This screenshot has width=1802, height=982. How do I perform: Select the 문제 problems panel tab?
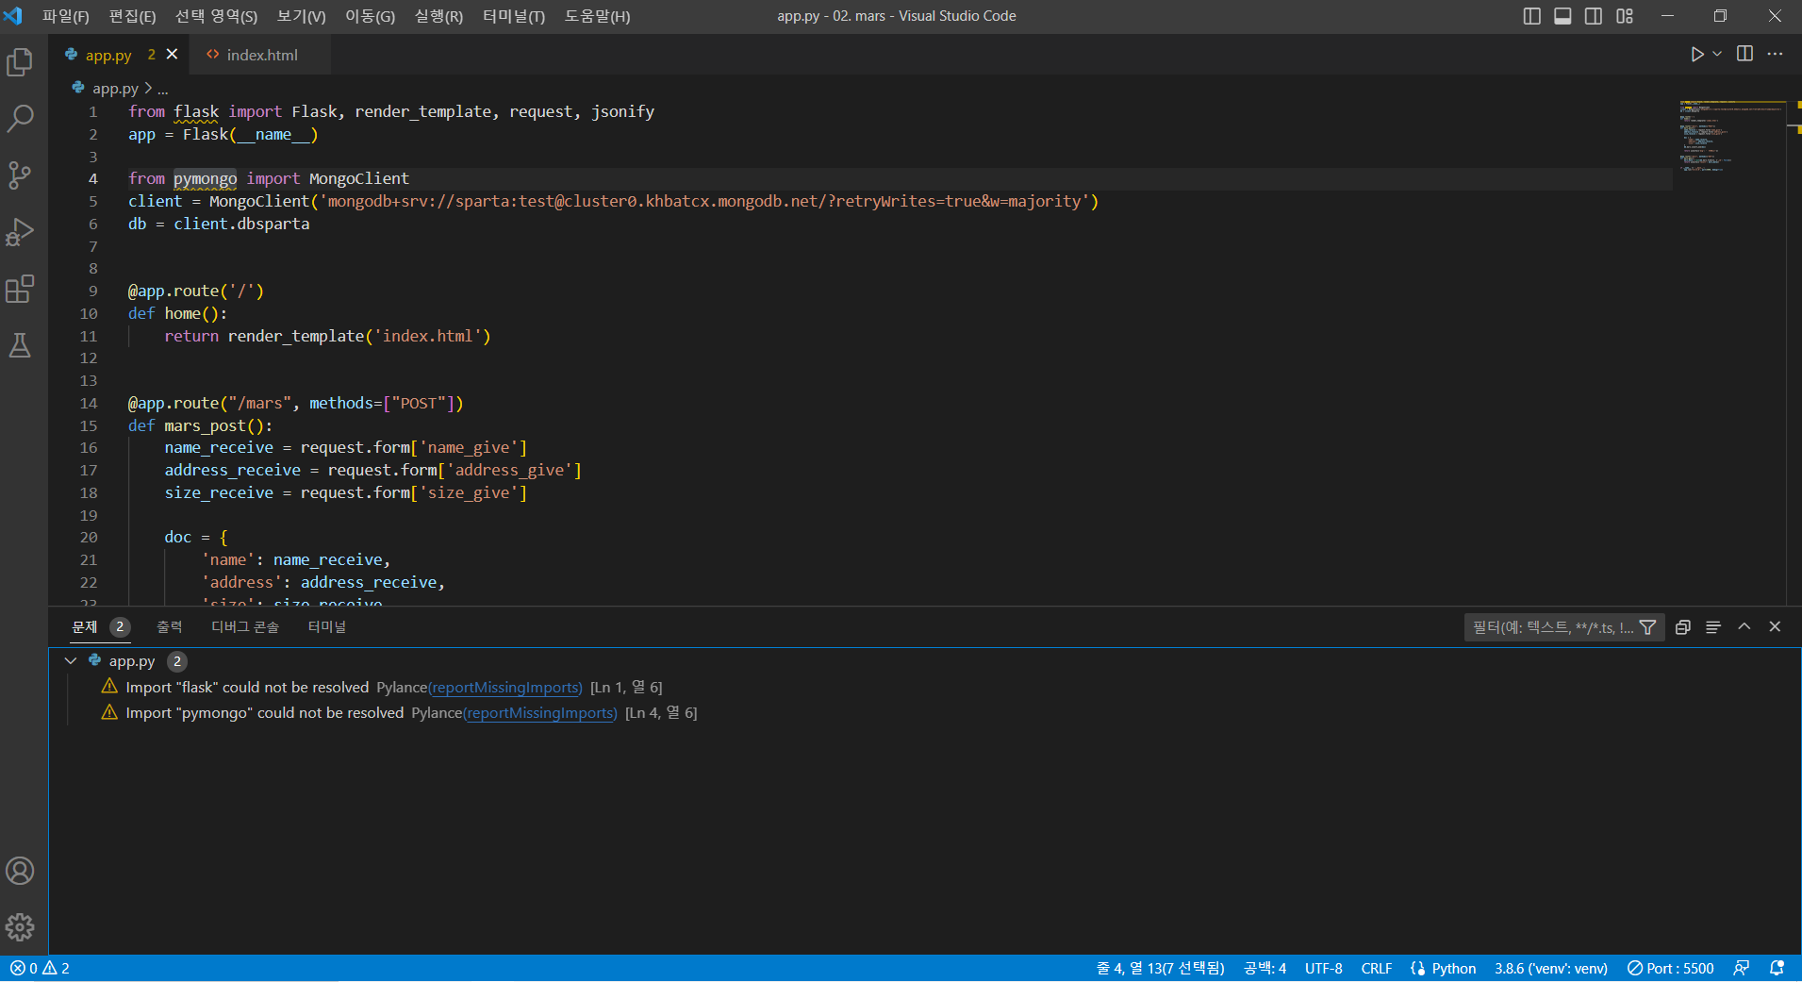85,626
